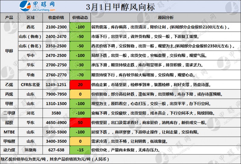Screen dimensions: 241x164
Task: Click the yellow 0 cell for 丙烯
Action: [x=80, y=94]
